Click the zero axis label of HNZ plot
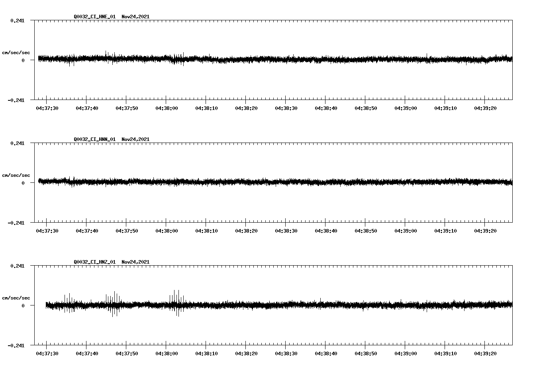Viewport: 541px width, 368px height. (x=23, y=305)
